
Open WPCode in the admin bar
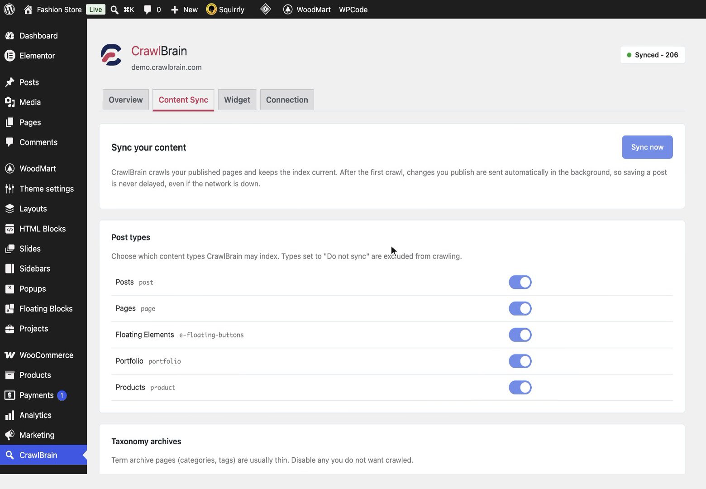tap(353, 10)
